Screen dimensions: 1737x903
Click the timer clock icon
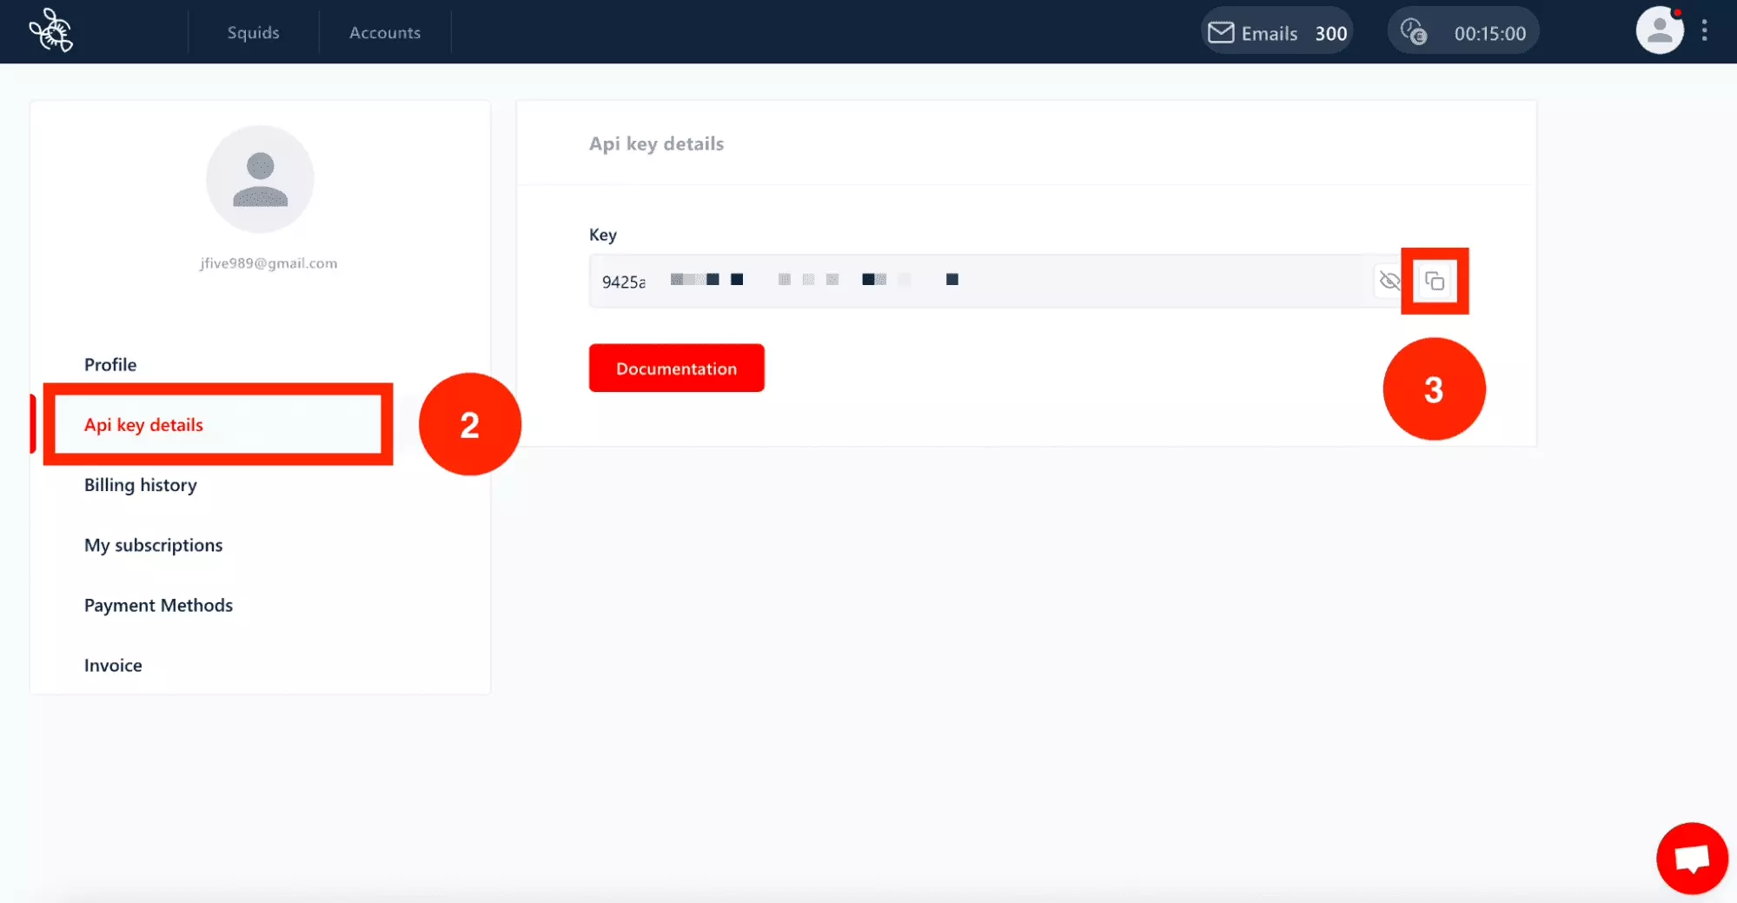pyautogui.click(x=1414, y=33)
